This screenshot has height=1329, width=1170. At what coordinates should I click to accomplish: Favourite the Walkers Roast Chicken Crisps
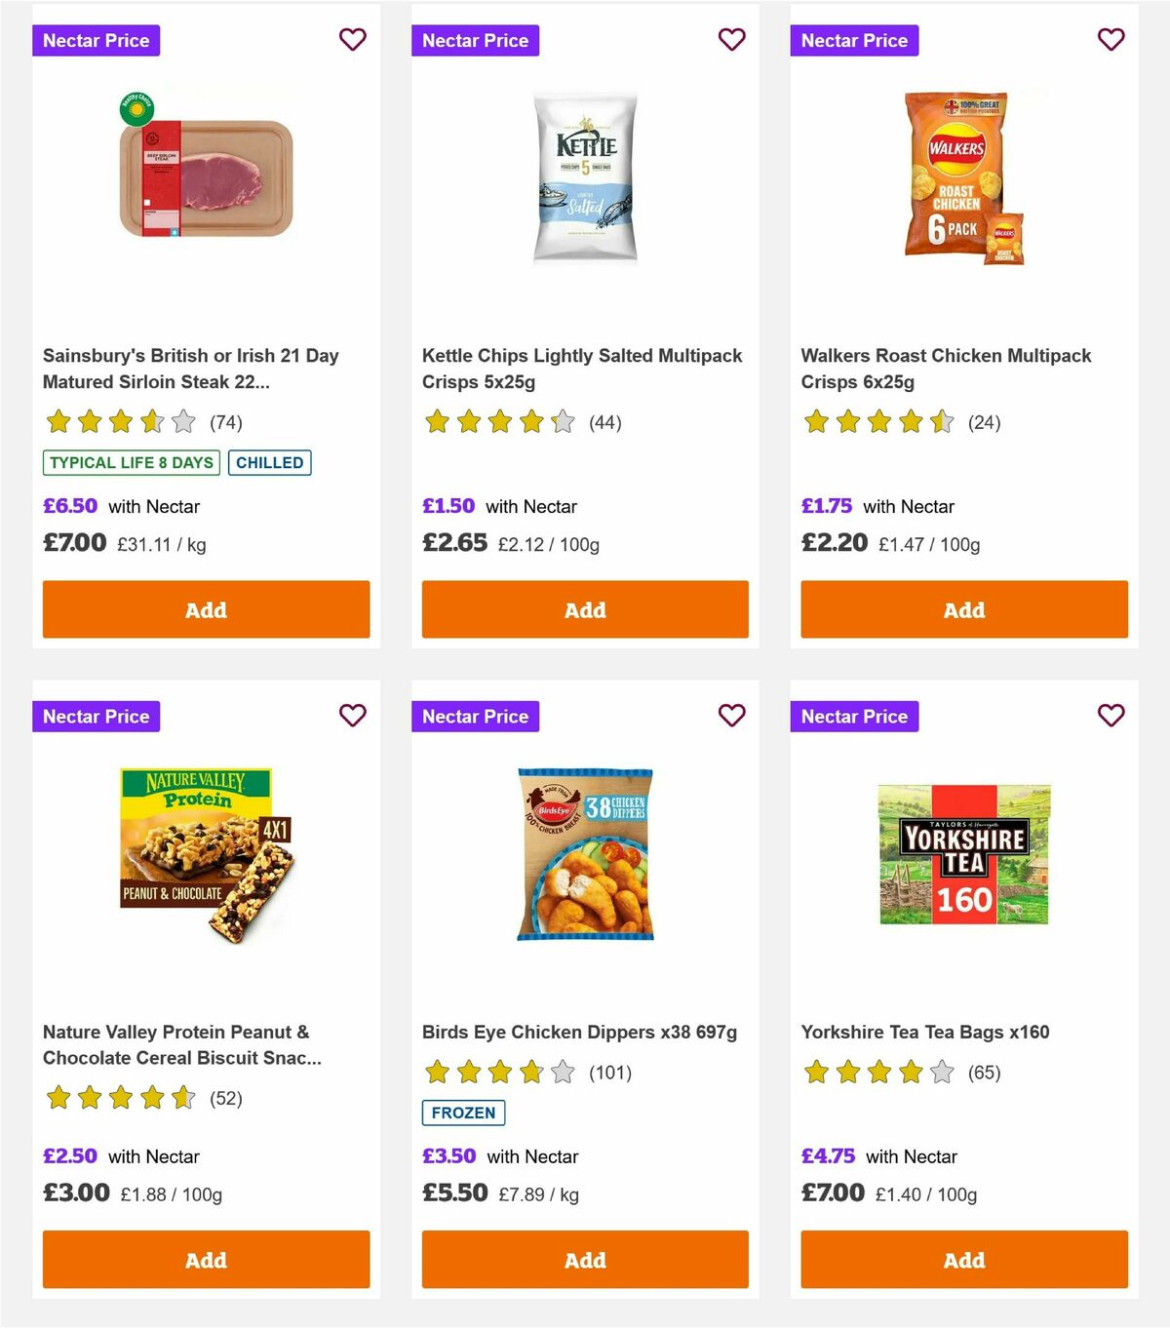click(x=1111, y=40)
